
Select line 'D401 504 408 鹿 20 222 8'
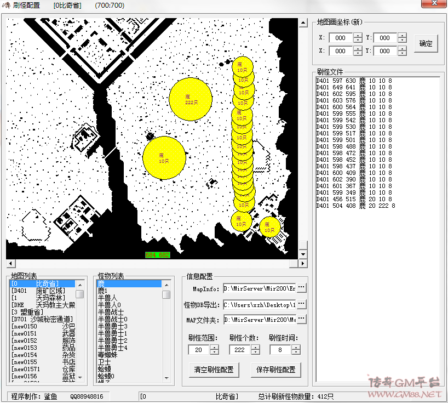point(355,206)
